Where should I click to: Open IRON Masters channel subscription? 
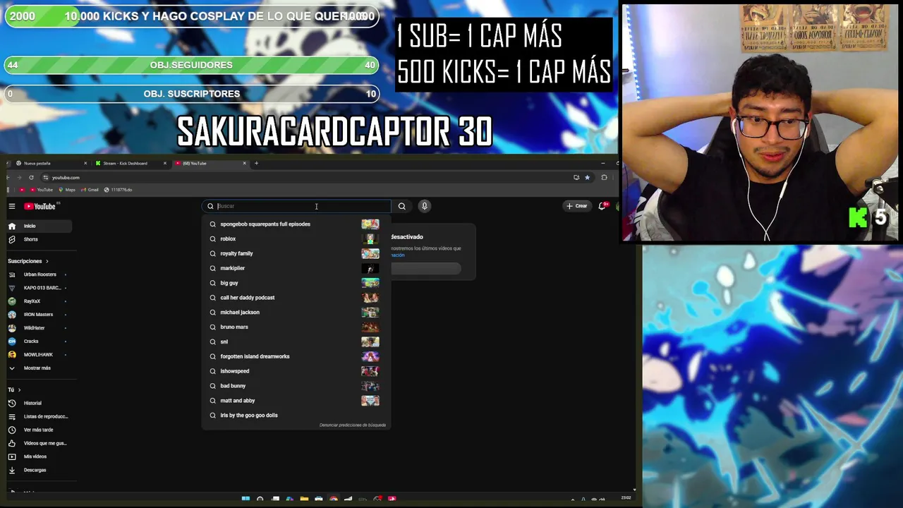40,315
